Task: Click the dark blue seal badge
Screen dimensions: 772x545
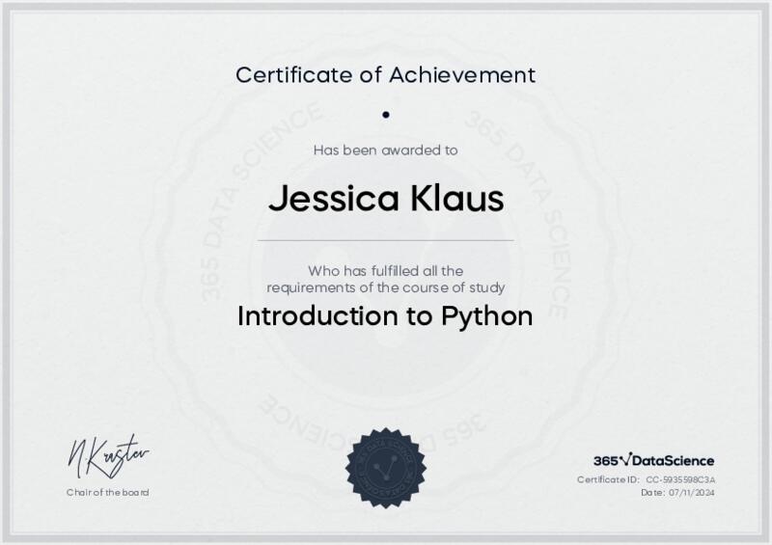Action: (385, 468)
